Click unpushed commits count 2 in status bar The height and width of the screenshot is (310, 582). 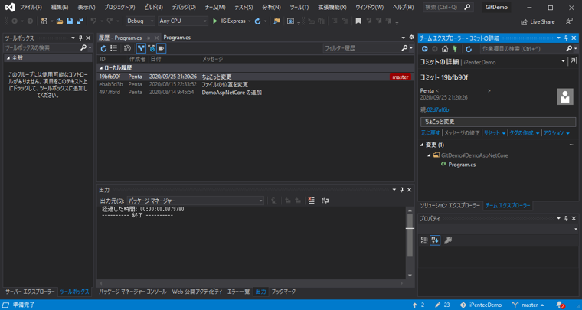tap(418, 305)
